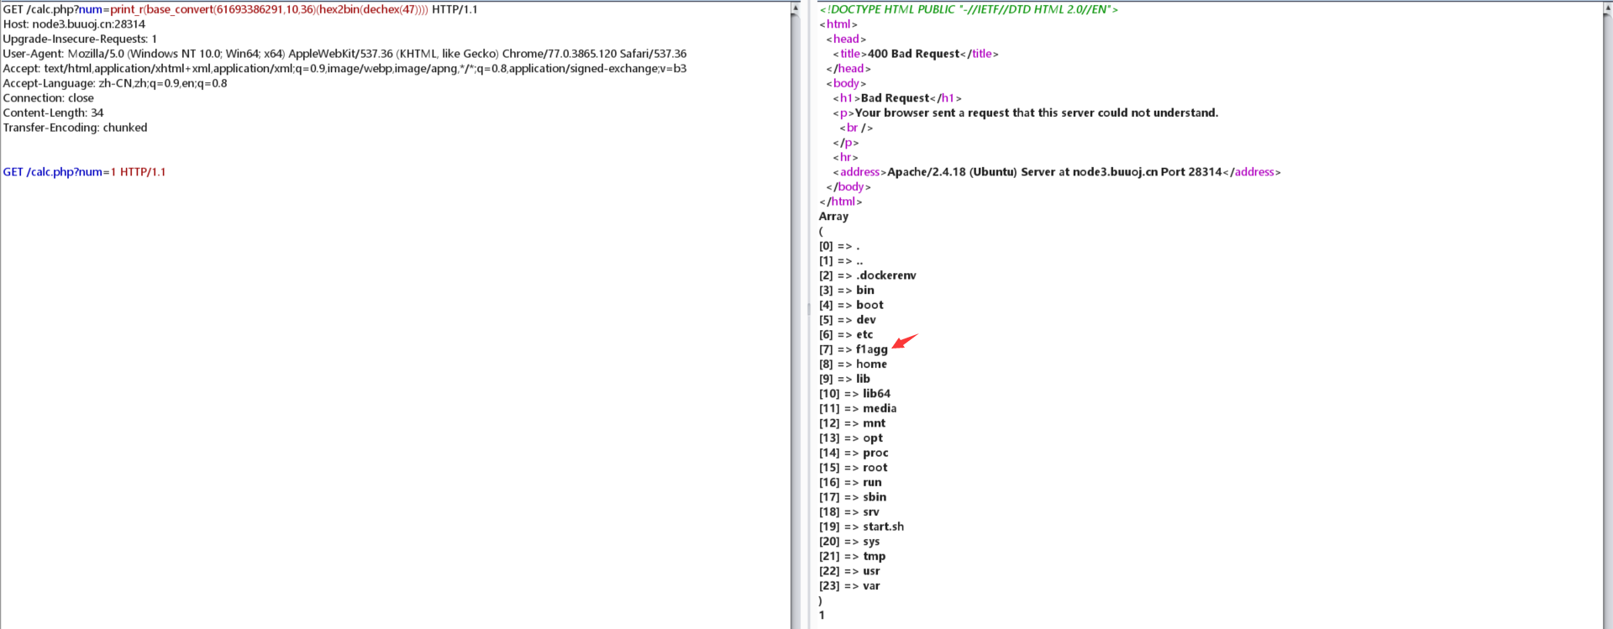Image resolution: width=1613 pixels, height=629 pixels.
Task: Click the Accept: text/html header line
Action: (x=344, y=69)
